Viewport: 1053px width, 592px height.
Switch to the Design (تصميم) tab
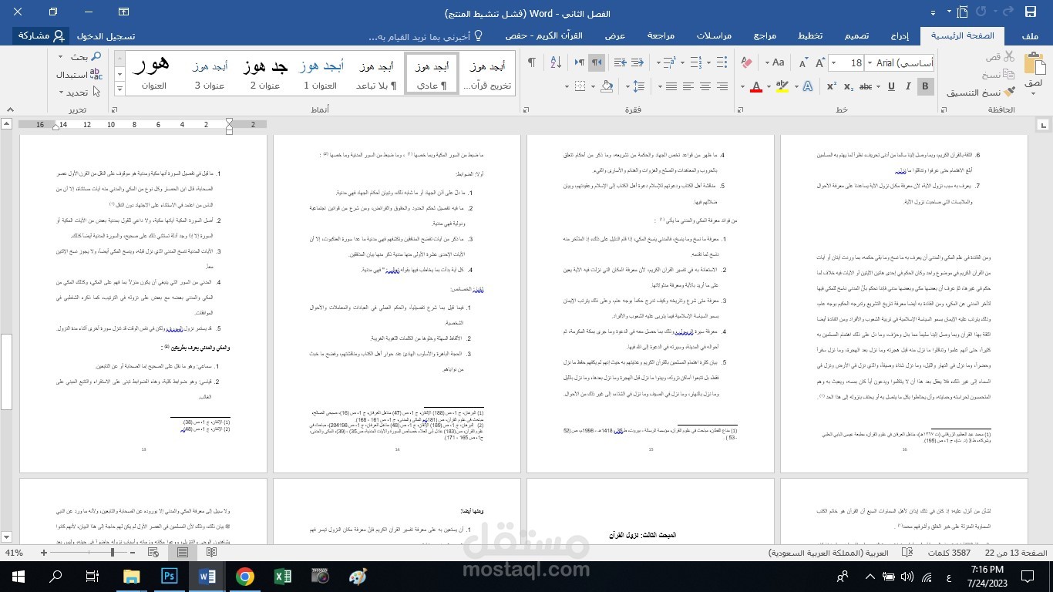pyautogui.click(x=856, y=35)
